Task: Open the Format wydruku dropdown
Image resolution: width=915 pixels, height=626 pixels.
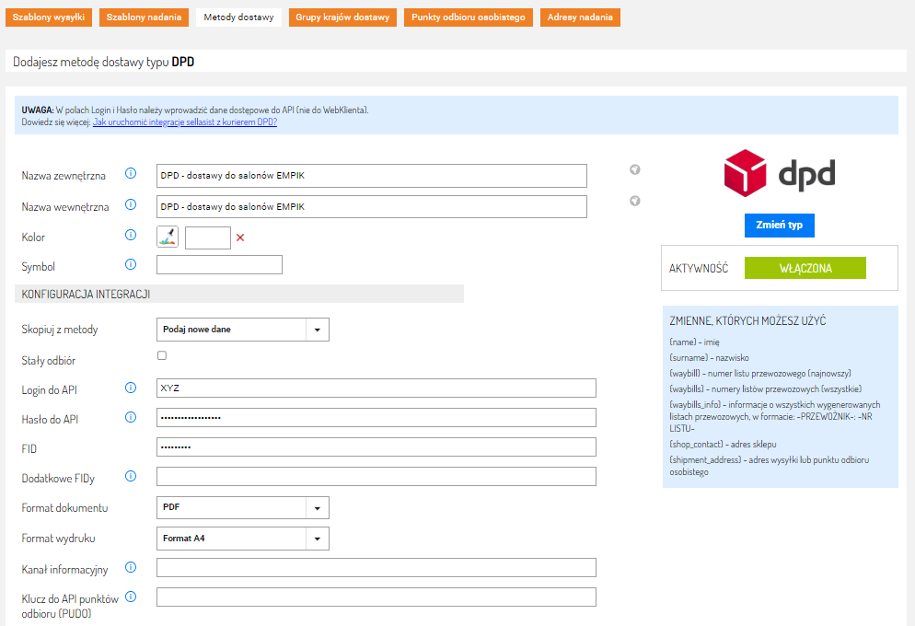Action: coord(243,538)
